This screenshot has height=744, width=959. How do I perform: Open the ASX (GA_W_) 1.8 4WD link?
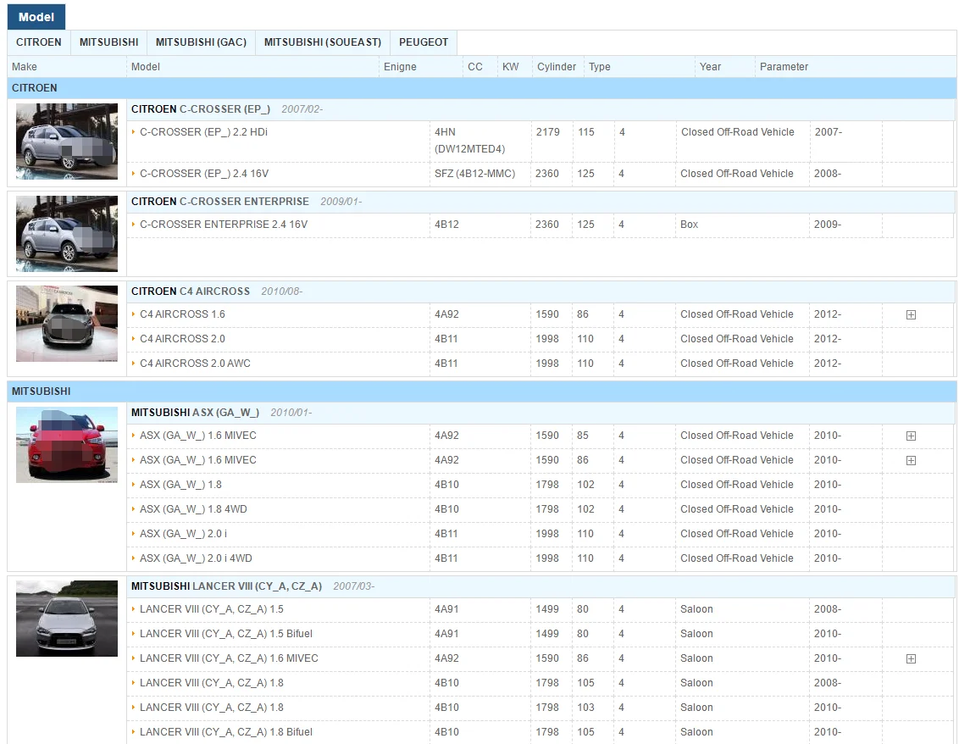click(x=193, y=509)
